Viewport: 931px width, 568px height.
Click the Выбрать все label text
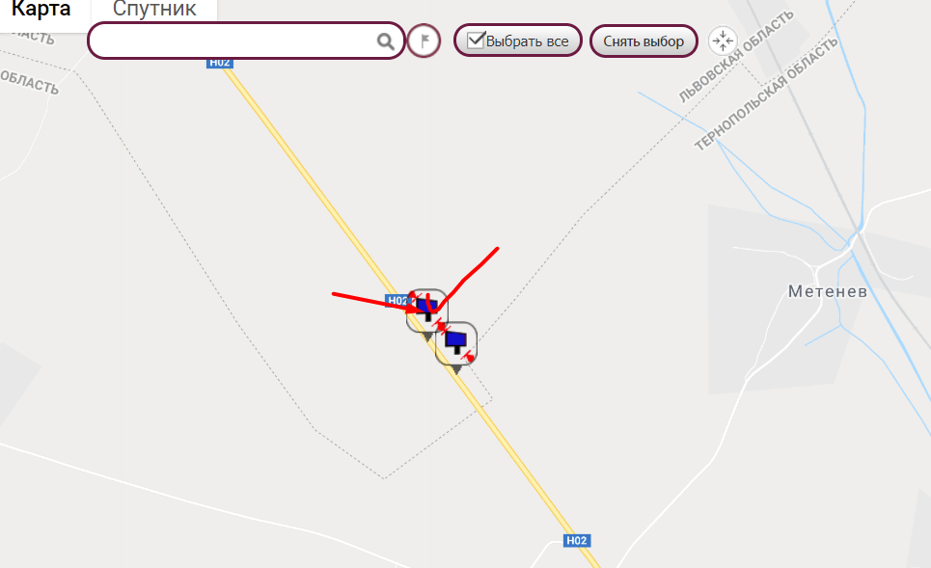pos(528,41)
